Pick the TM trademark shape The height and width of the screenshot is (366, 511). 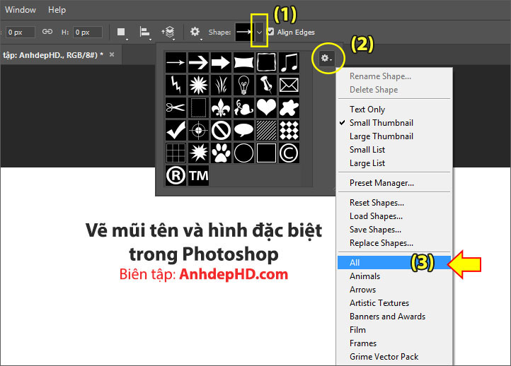(x=198, y=176)
